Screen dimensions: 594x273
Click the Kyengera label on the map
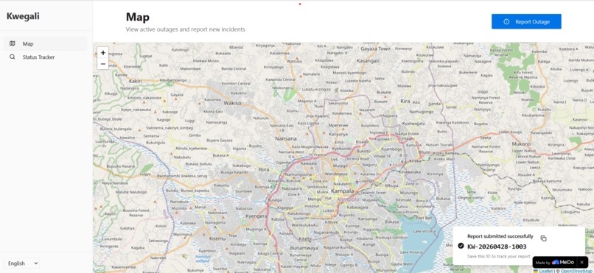(x=256, y=216)
